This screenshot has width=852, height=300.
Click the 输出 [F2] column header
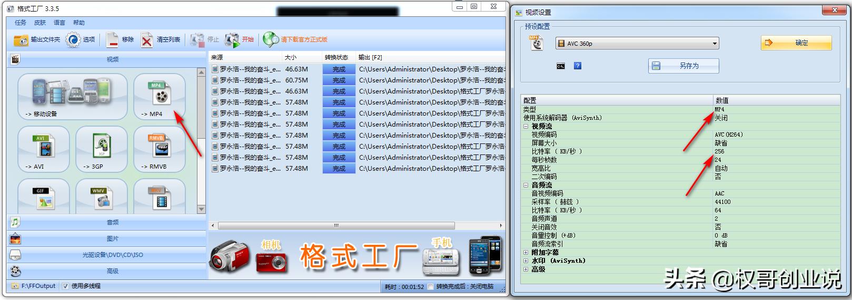431,57
